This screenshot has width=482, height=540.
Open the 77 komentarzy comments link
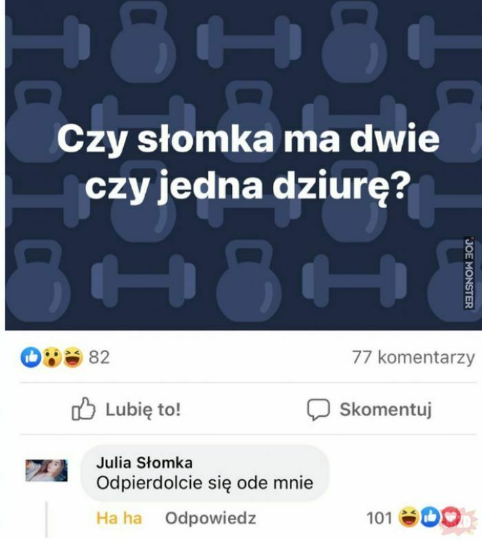point(413,357)
